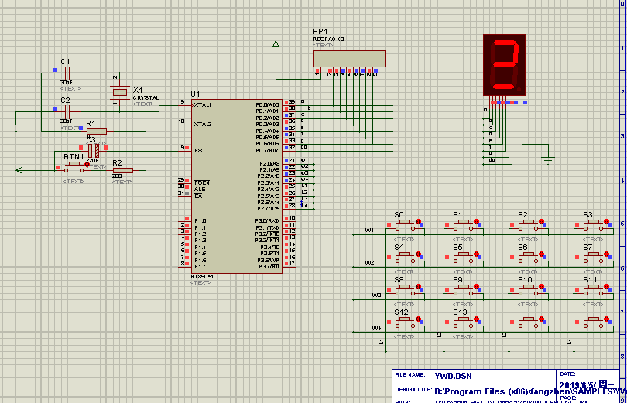Click the RST pin label on U1
Image resolution: width=627 pixels, height=403 pixels.
point(200,151)
